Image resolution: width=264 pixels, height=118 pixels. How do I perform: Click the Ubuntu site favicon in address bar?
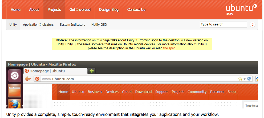(x=37, y=79)
